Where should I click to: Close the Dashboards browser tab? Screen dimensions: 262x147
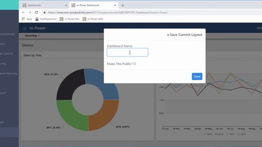(x=66, y=5)
